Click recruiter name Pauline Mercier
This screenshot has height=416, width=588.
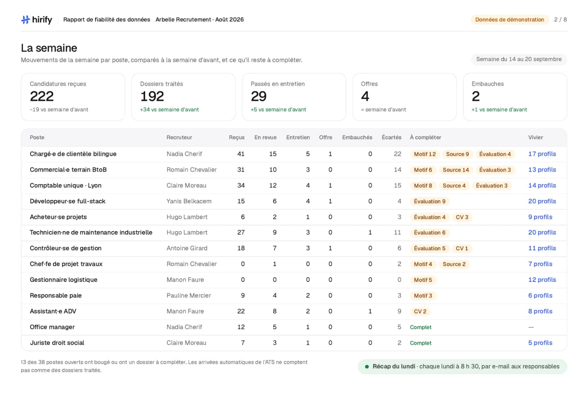pyautogui.click(x=189, y=296)
